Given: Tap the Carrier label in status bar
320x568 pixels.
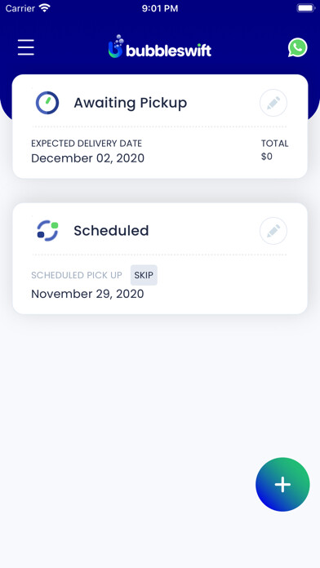Looking at the screenshot, I should point(20,8).
